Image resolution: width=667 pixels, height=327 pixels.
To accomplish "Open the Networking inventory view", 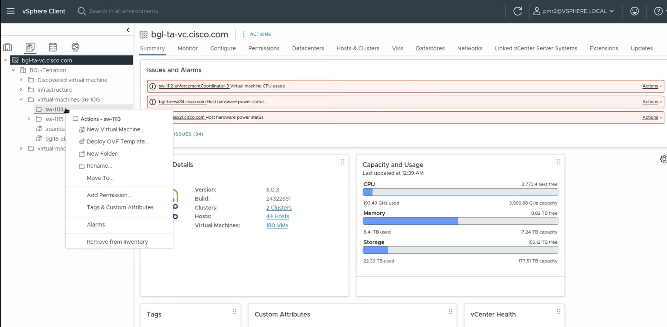I will tap(75, 47).
